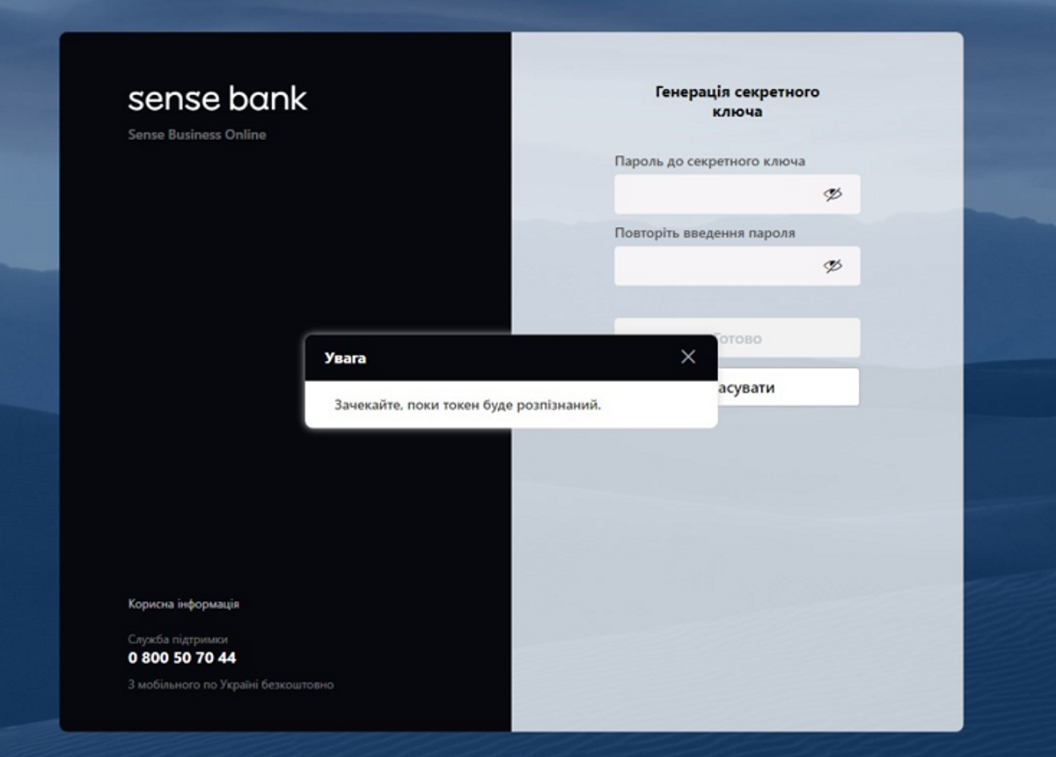Show password in Повторіть введення пароля field
This screenshot has height=757, width=1056.
(x=832, y=266)
